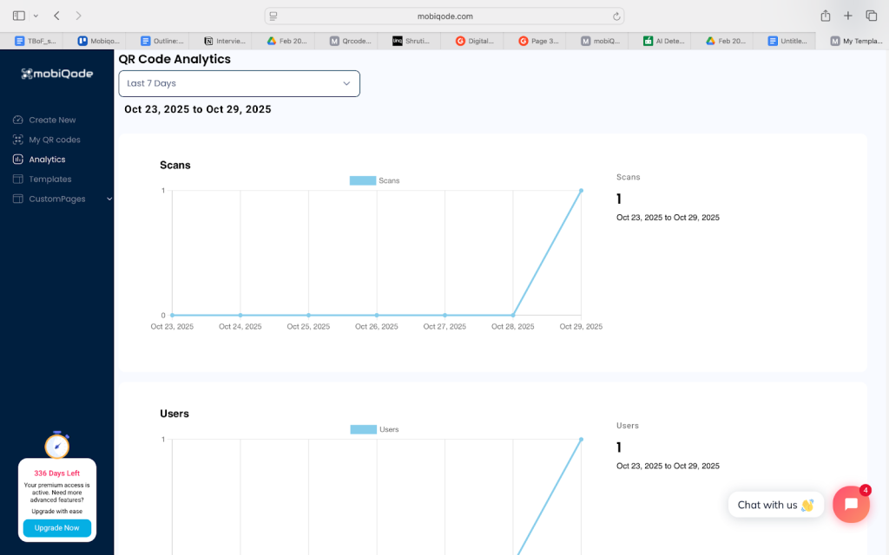Open the Last 7 Days date range dropdown

click(239, 83)
